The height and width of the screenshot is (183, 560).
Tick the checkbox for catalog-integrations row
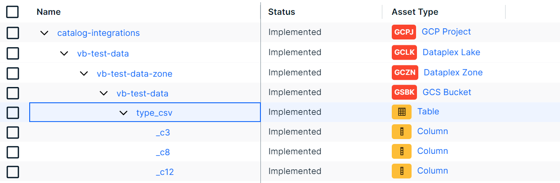tap(13, 33)
